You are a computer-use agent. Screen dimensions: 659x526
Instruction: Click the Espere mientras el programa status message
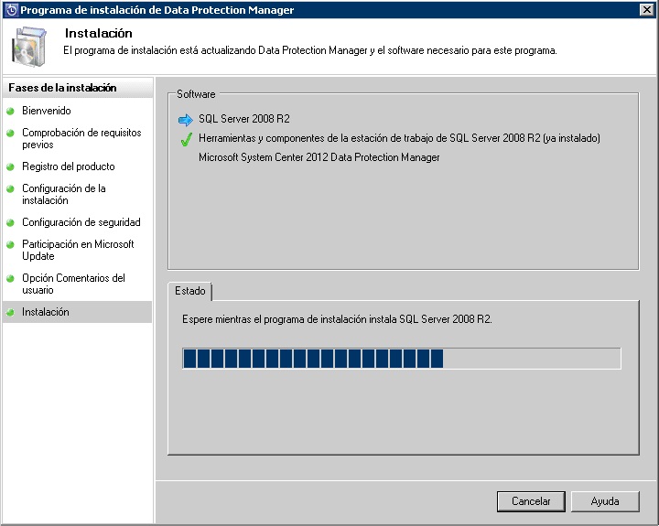(337, 319)
